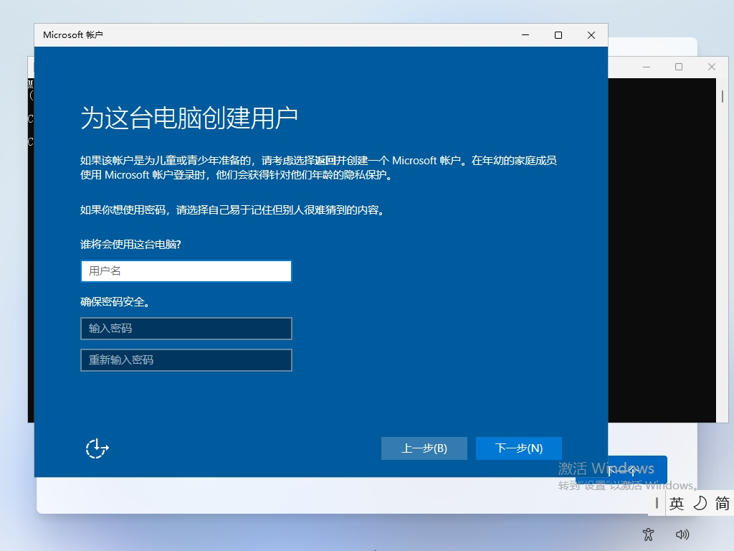Click heading 为这台电脑创建用户
The image size is (734, 551).
(189, 118)
